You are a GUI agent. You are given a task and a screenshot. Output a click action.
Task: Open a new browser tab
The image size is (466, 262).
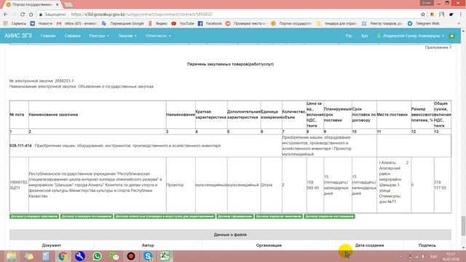coord(68,4)
